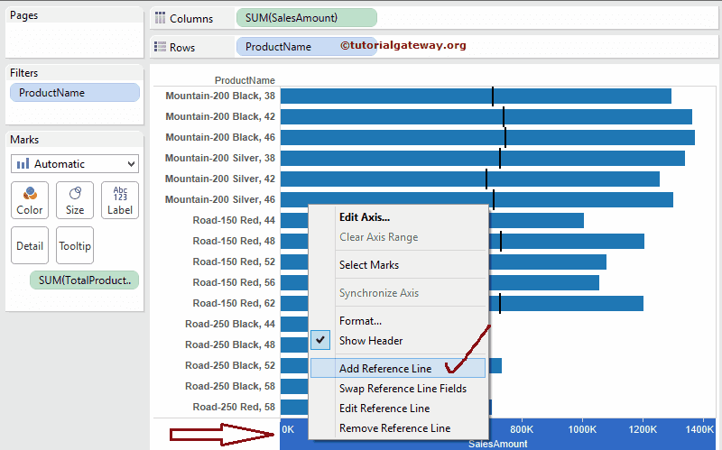Click the Columns shelf grid icon

[160, 18]
